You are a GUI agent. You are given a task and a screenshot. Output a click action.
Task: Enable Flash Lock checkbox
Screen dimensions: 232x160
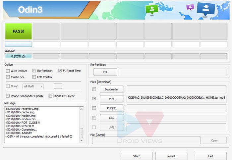pyautogui.click(x=8, y=77)
